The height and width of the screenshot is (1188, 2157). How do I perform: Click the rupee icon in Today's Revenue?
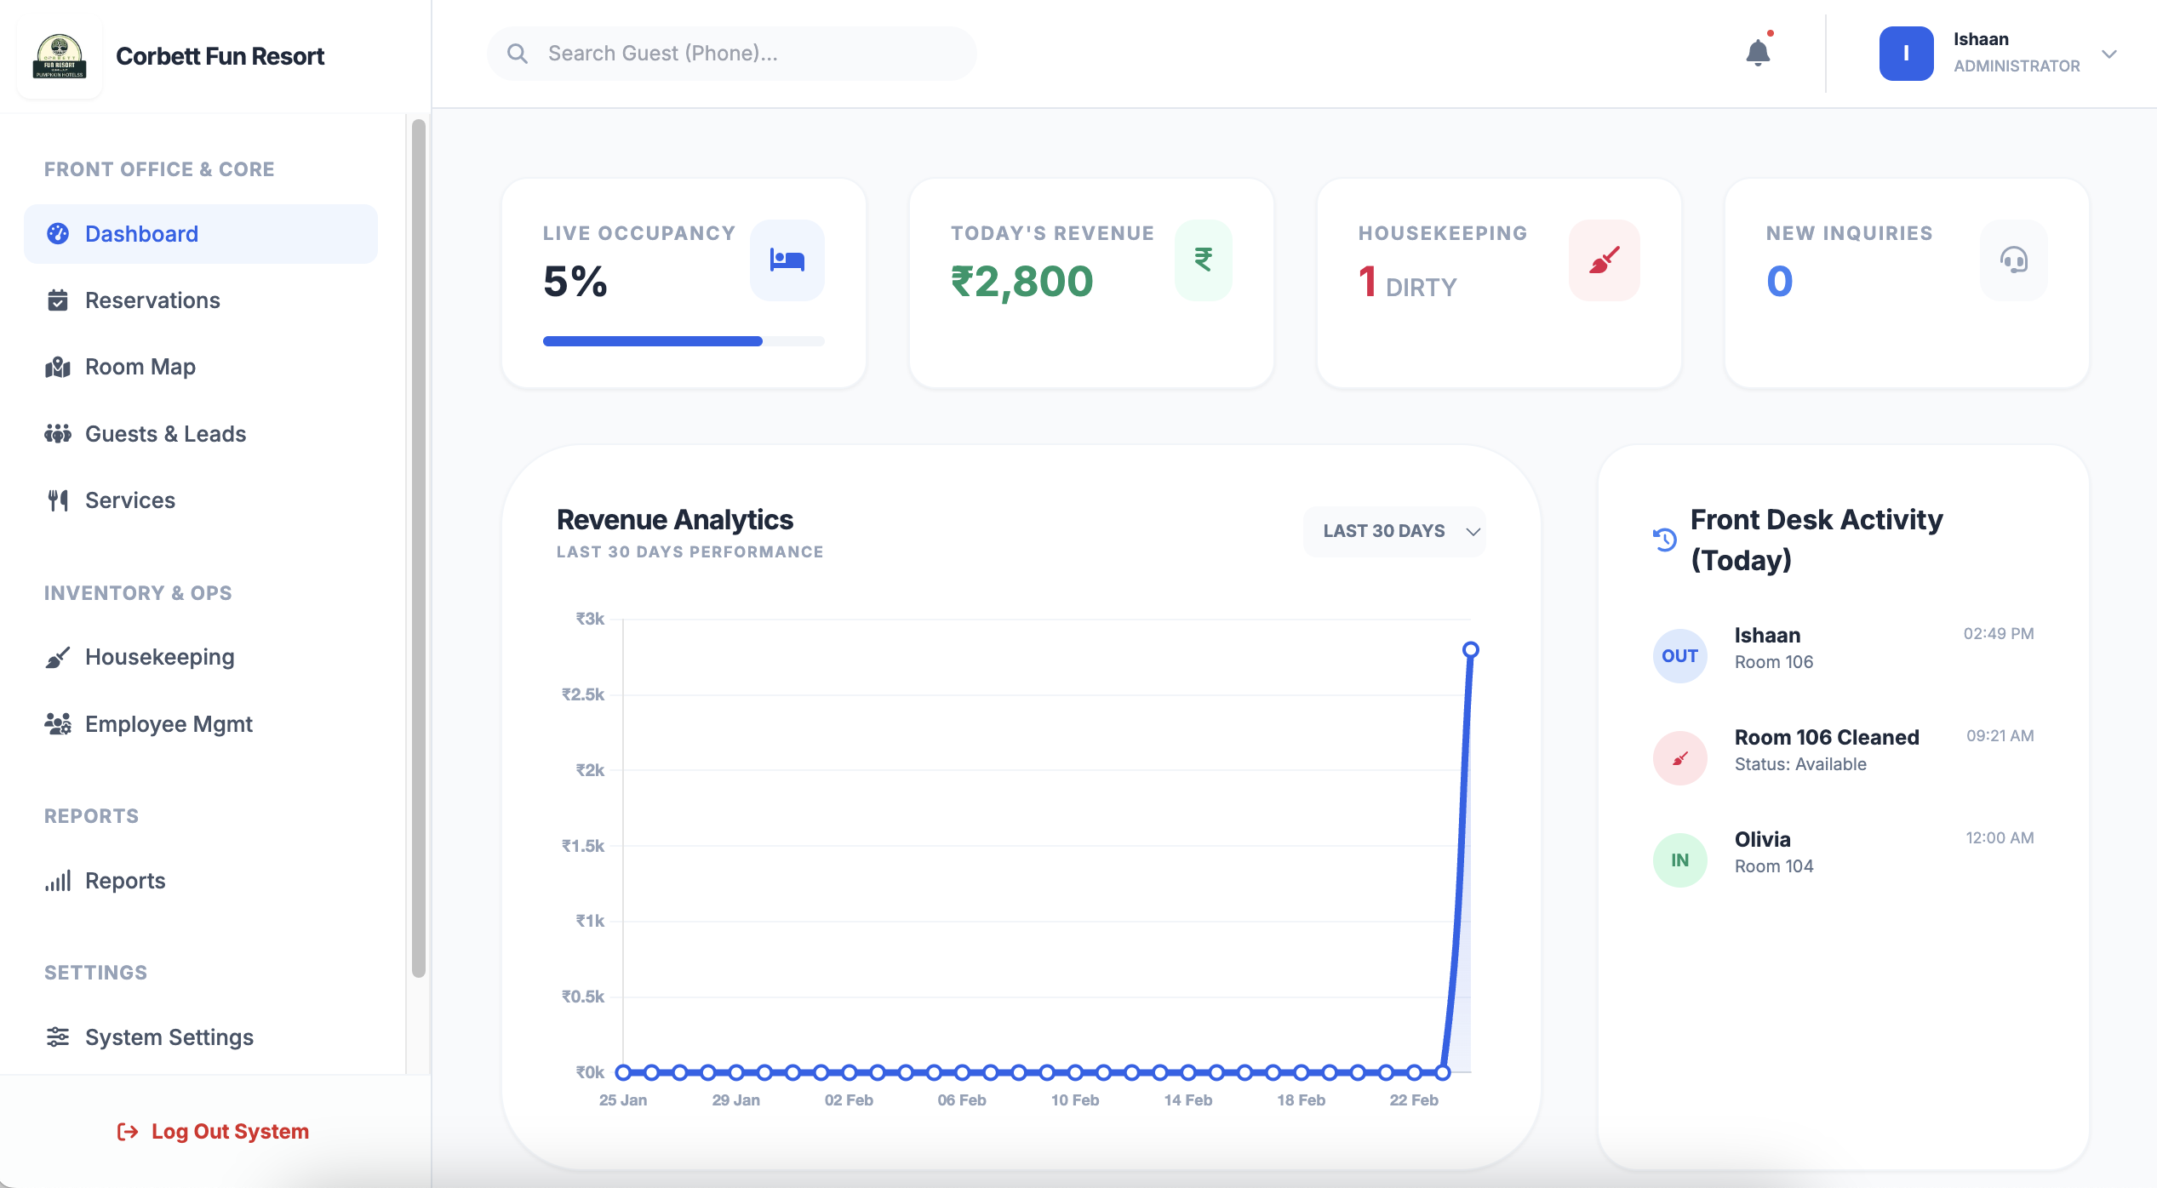coord(1203,260)
